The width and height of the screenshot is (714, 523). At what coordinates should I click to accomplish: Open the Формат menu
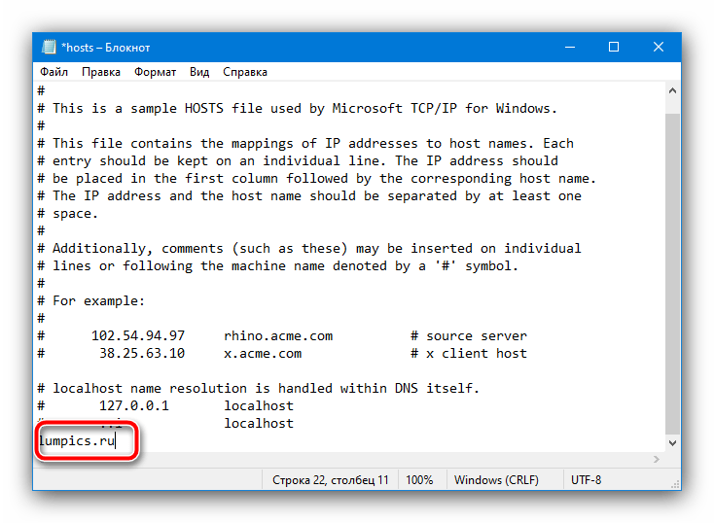(x=155, y=72)
